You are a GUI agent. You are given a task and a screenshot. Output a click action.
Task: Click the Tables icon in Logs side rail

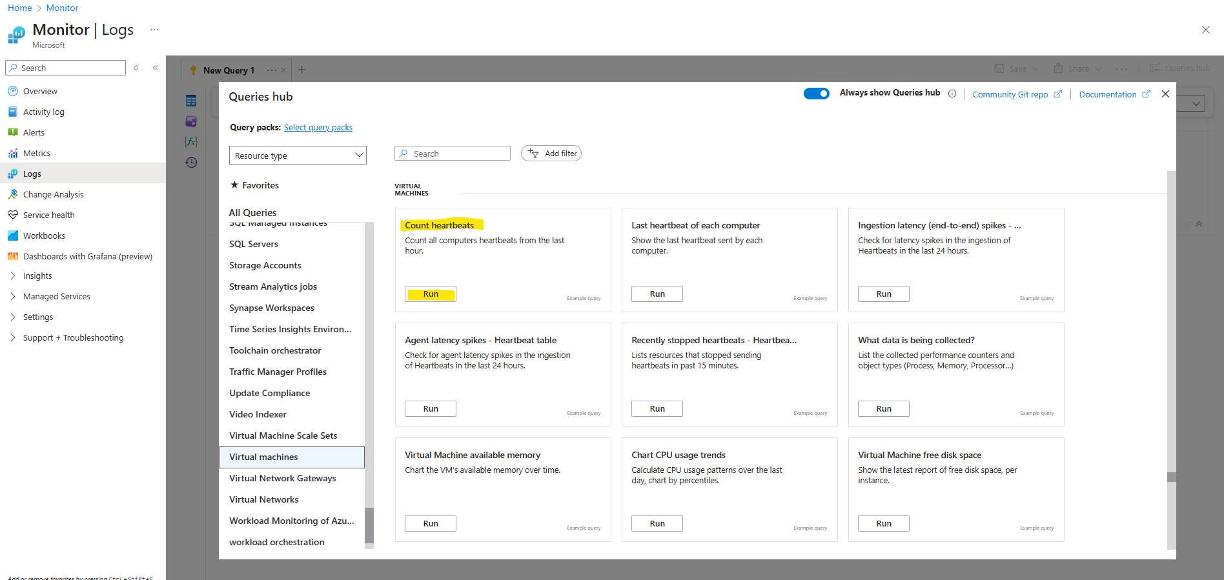191,101
